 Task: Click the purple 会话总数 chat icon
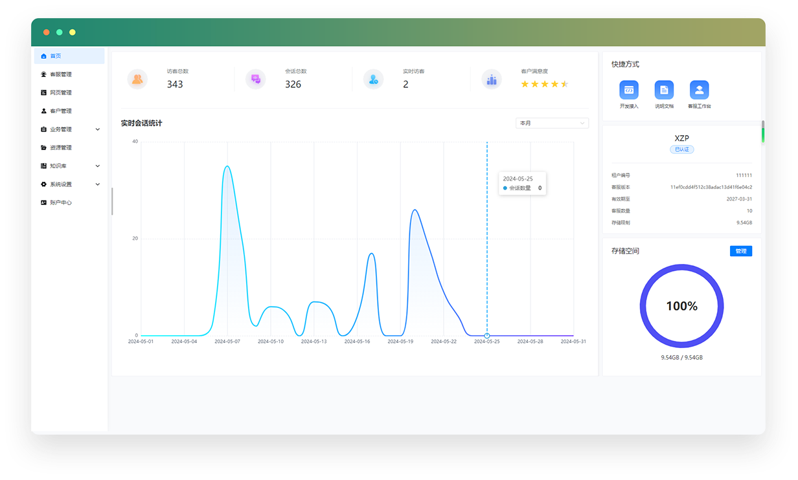pyautogui.click(x=256, y=80)
